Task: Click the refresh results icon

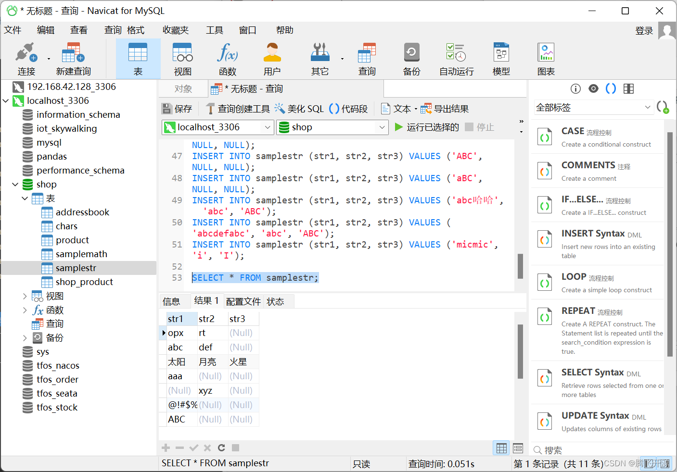Action: pos(221,448)
